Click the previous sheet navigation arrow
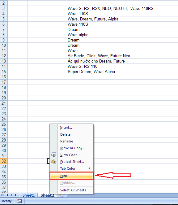178x205 pixels. point(7,195)
